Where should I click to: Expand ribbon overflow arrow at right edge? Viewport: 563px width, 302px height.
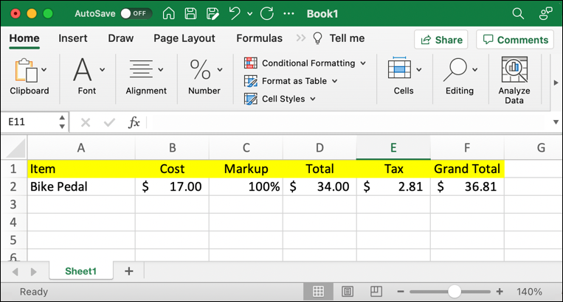[556, 82]
